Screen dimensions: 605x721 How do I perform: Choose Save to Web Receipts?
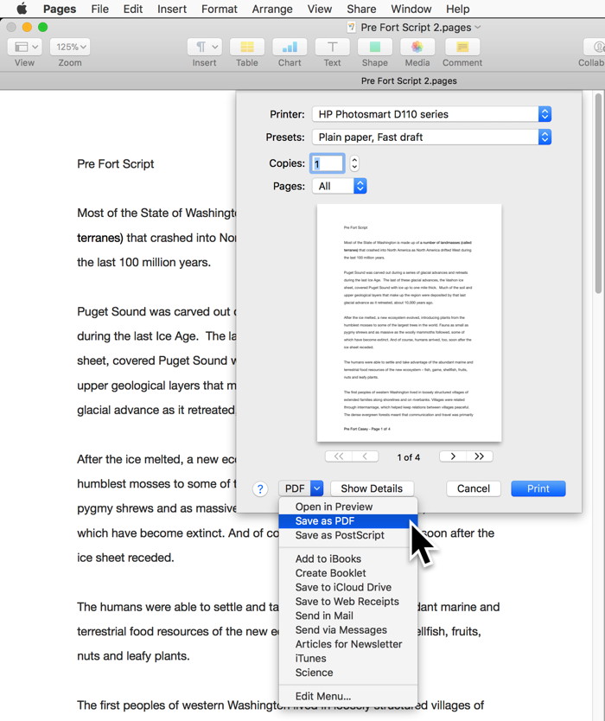tap(348, 602)
